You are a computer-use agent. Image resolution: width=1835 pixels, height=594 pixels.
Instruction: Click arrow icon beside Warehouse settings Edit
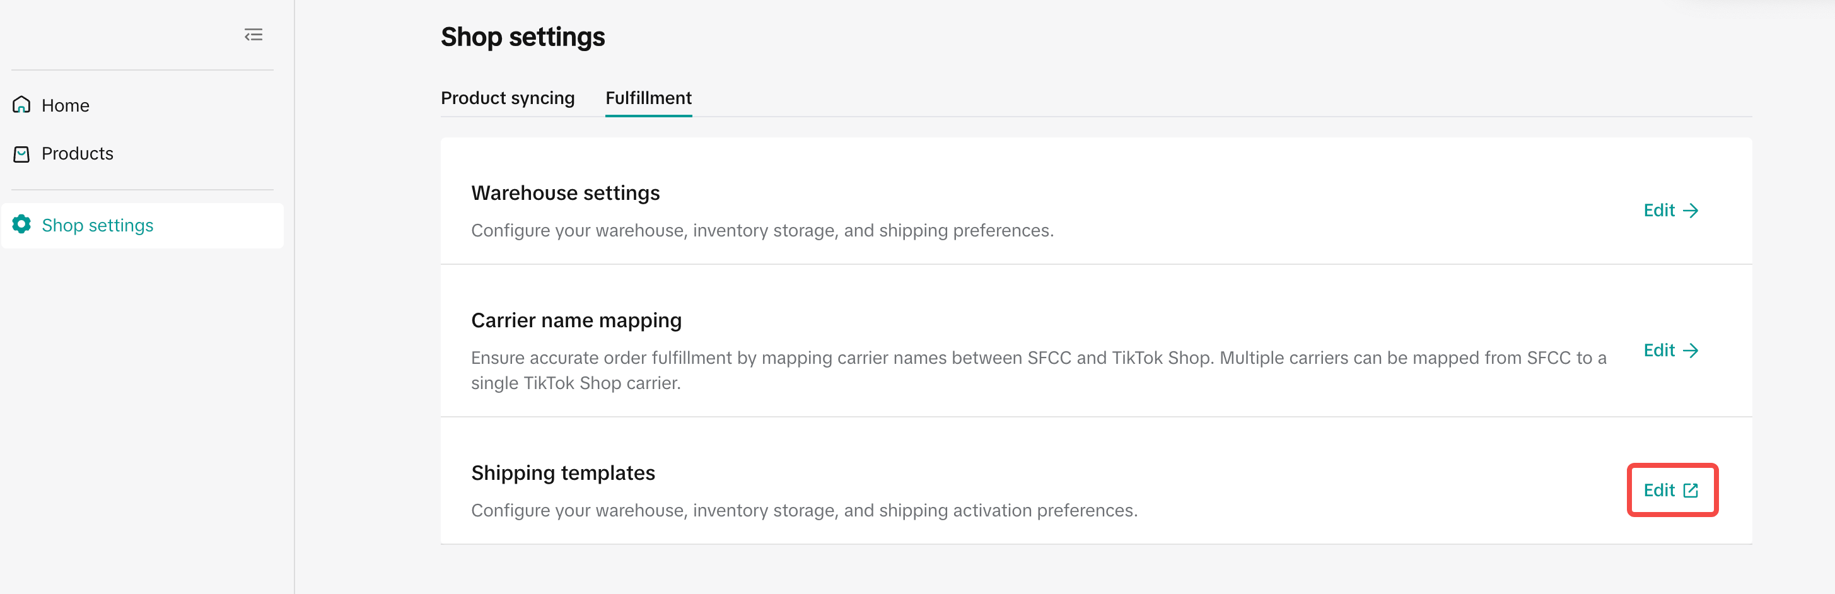point(1691,211)
